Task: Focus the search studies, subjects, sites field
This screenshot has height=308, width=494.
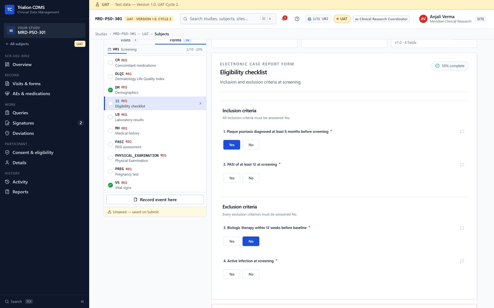Action: click(228, 19)
